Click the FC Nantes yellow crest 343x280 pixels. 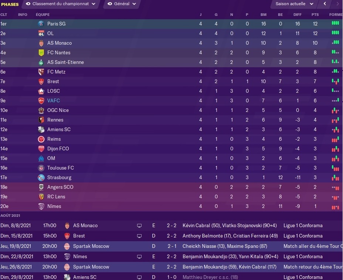click(x=41, y=53)
